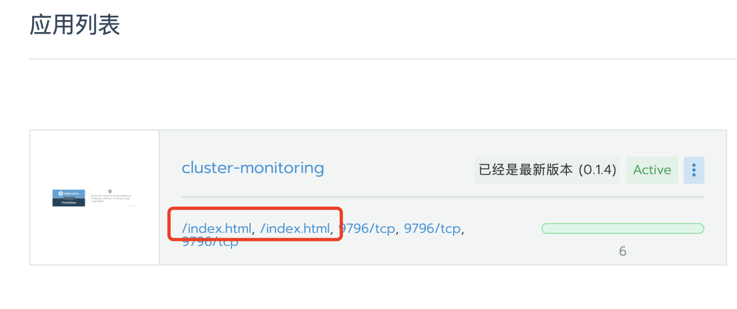The image size is (737, 309).
Task: Click the Prometheus block in the app thumbnail
Action: tap(68, 202)
